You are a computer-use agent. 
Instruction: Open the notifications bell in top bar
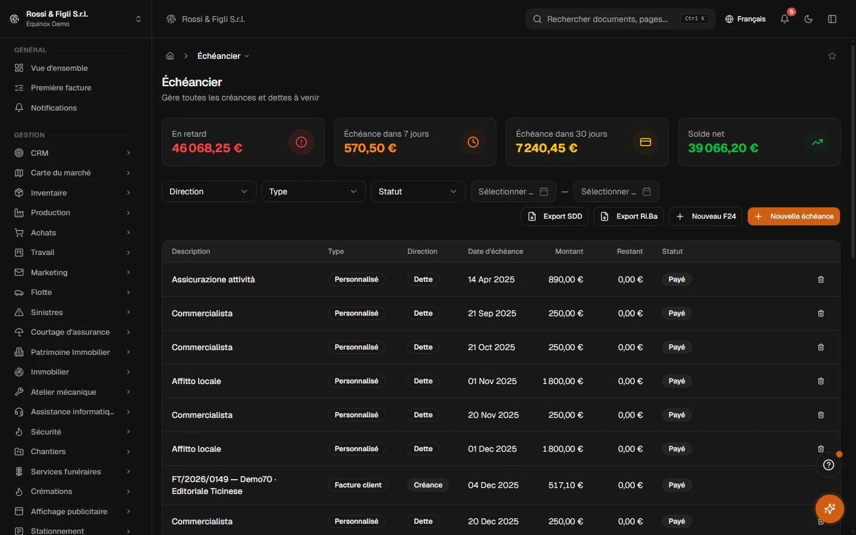point(785,19)
